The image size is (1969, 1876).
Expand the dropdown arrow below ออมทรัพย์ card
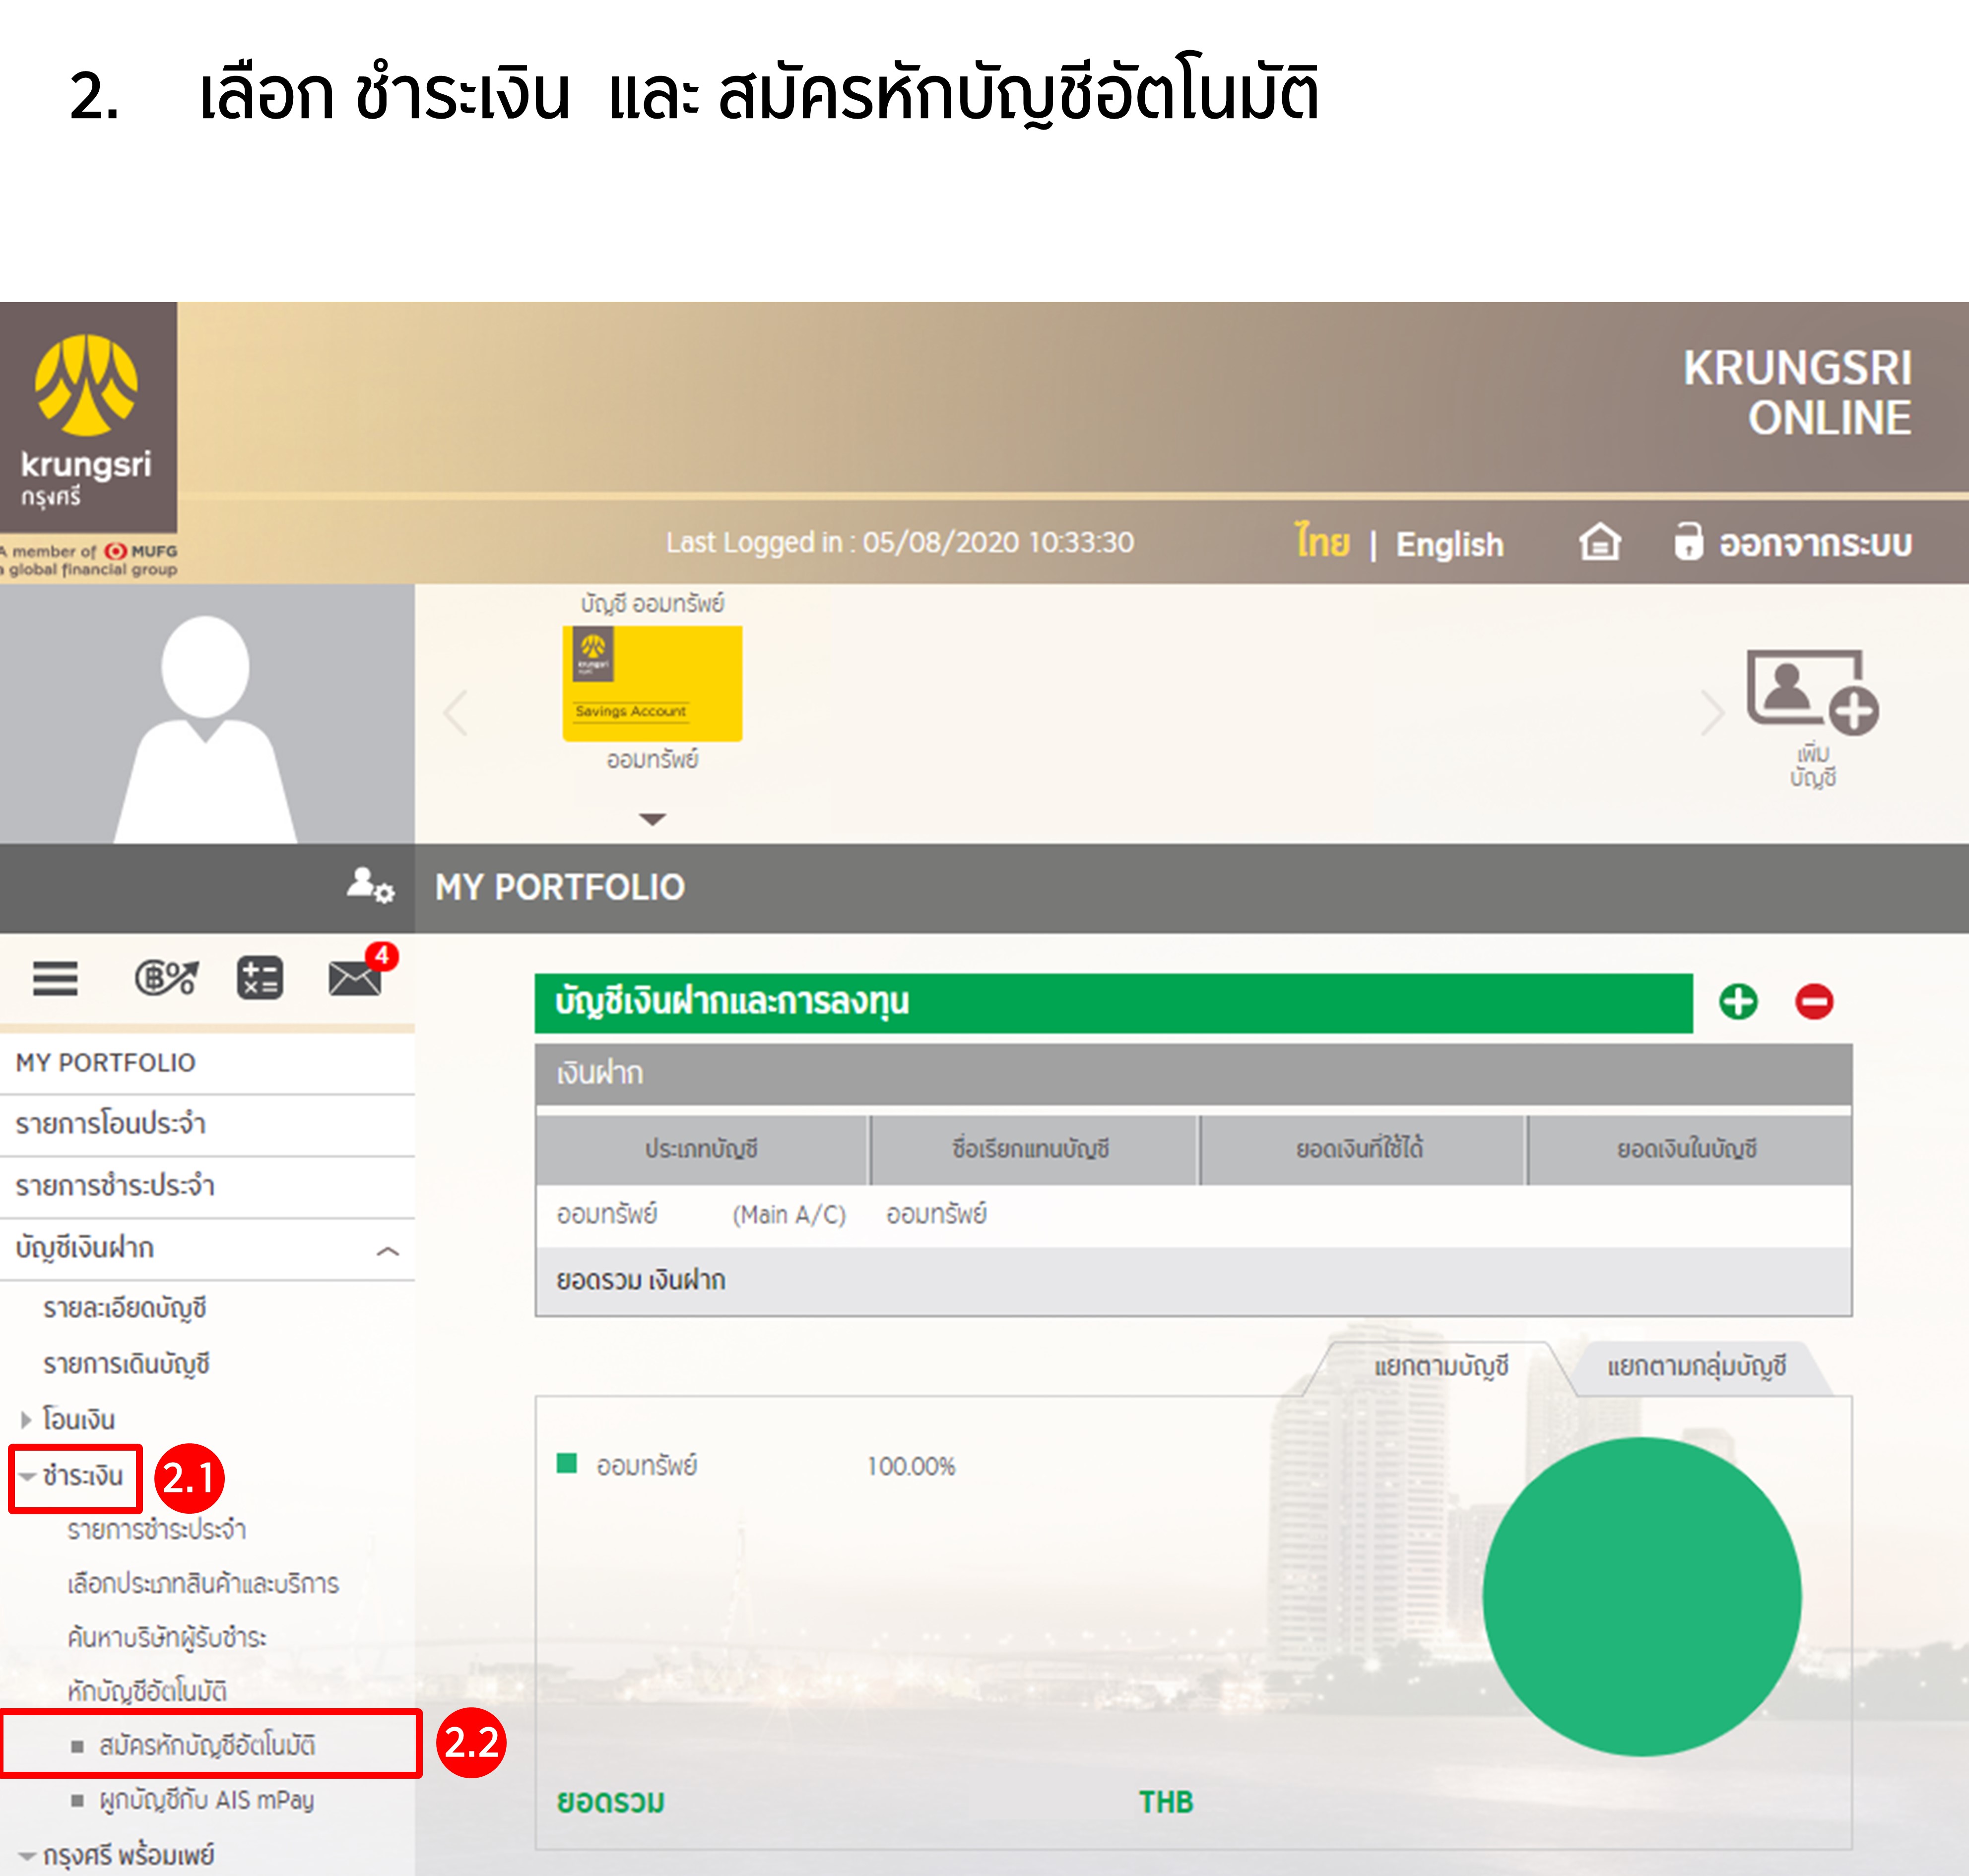[652, 820]
